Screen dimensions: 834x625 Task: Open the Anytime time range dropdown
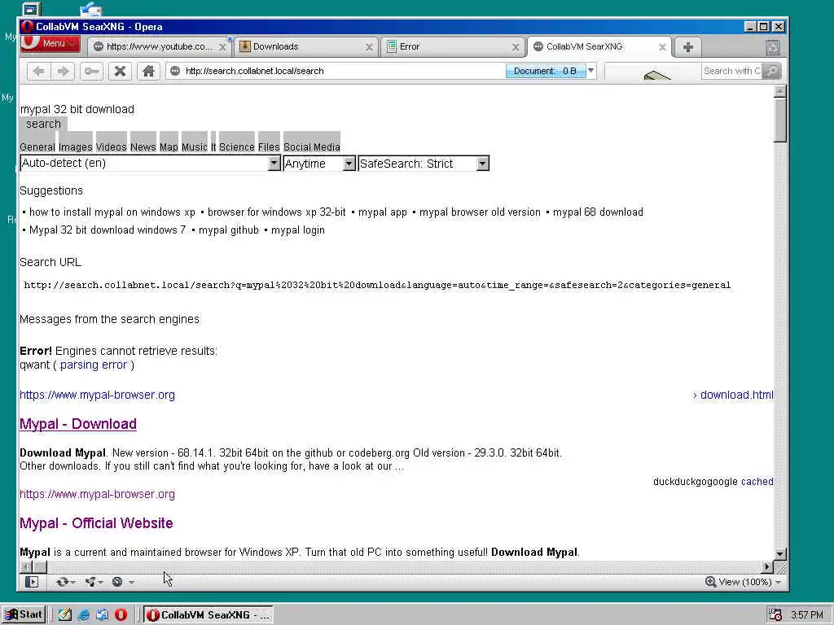pos(319,163)
